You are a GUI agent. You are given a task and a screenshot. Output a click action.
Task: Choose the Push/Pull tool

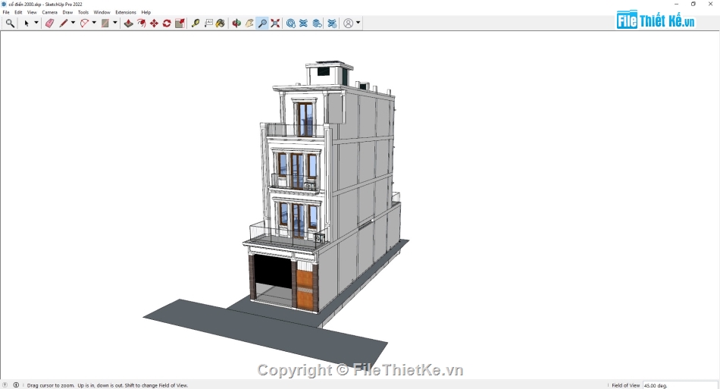tap(129, 23)
